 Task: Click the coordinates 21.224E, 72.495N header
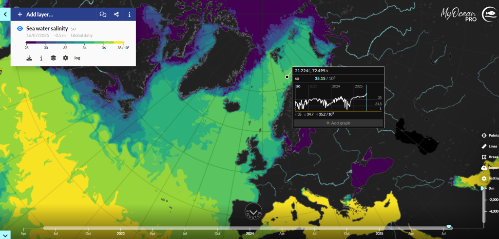click(311, 70)
